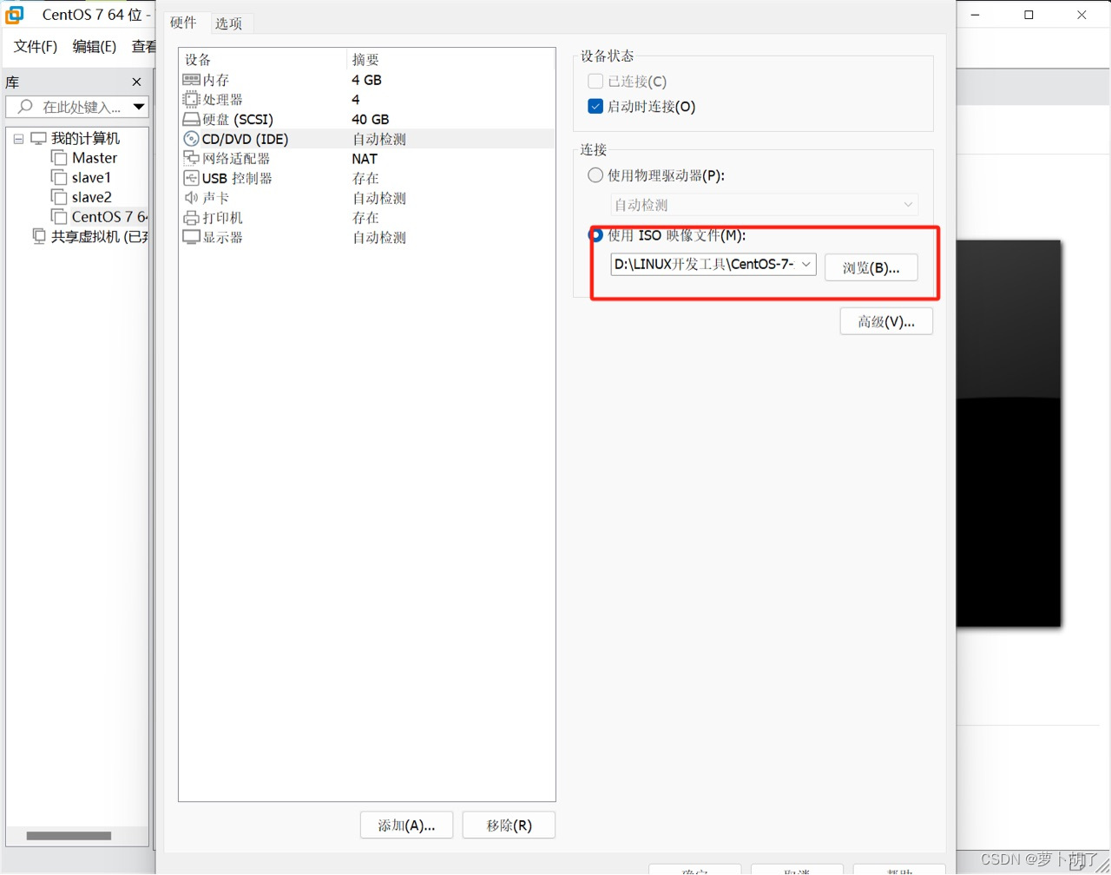Click the Add (添加(A)...) button
The height and width of the screenshot is (875, 1111).
[x=406, y=825]
